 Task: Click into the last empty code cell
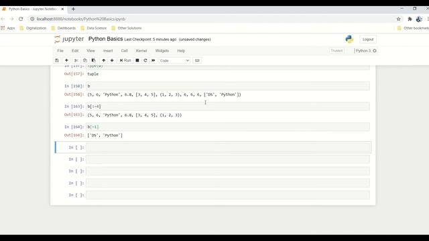pos(228,195)
